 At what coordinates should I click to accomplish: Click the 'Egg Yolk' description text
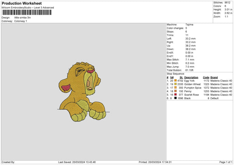[190, 81]
